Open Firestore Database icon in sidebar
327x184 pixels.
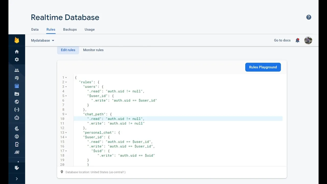[x=17, y=78]
